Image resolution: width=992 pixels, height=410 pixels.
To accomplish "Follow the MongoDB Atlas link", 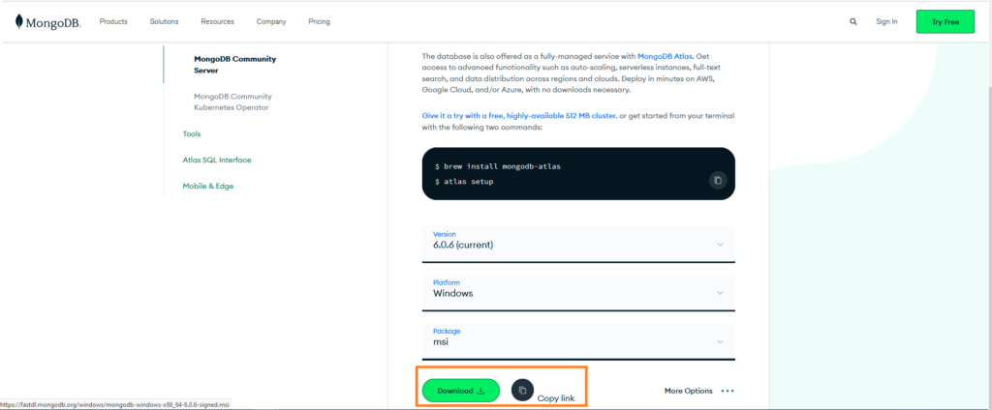I will (666, 56).
